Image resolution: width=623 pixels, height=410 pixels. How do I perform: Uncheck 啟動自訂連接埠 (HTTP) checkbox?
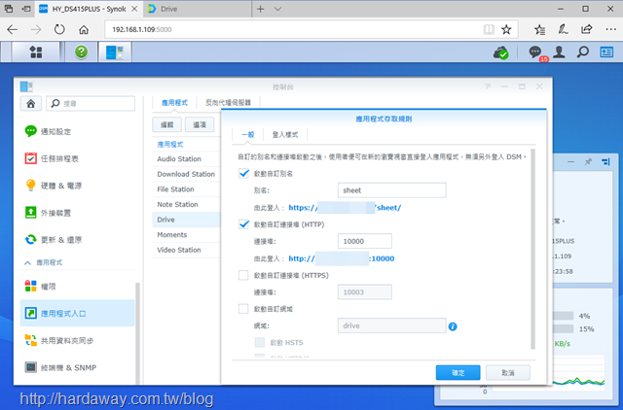tap(243, 224)
